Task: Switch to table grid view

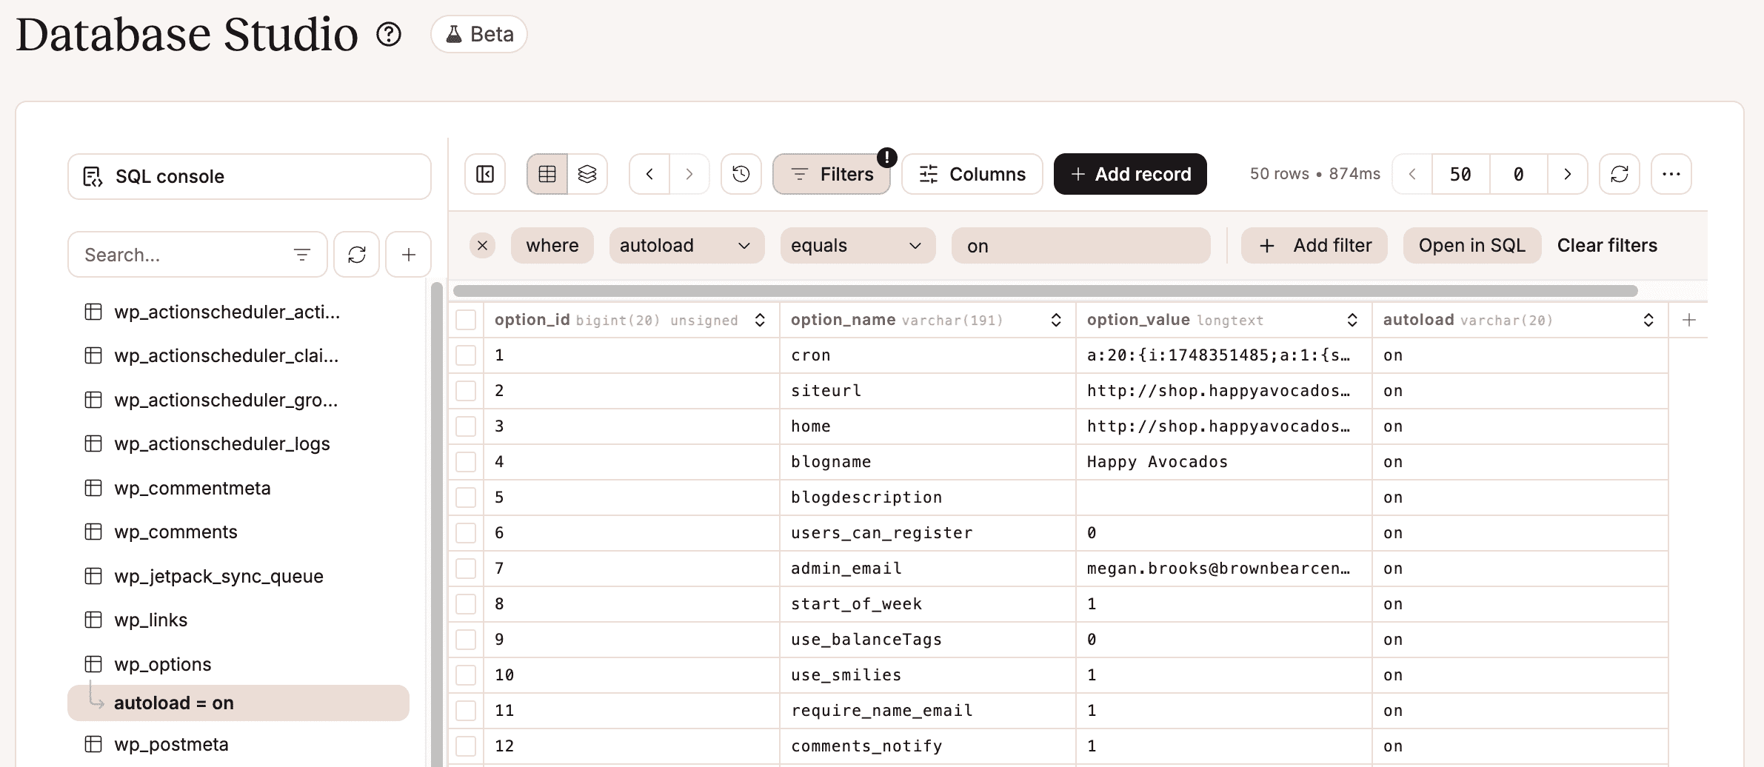Action: 547,174
